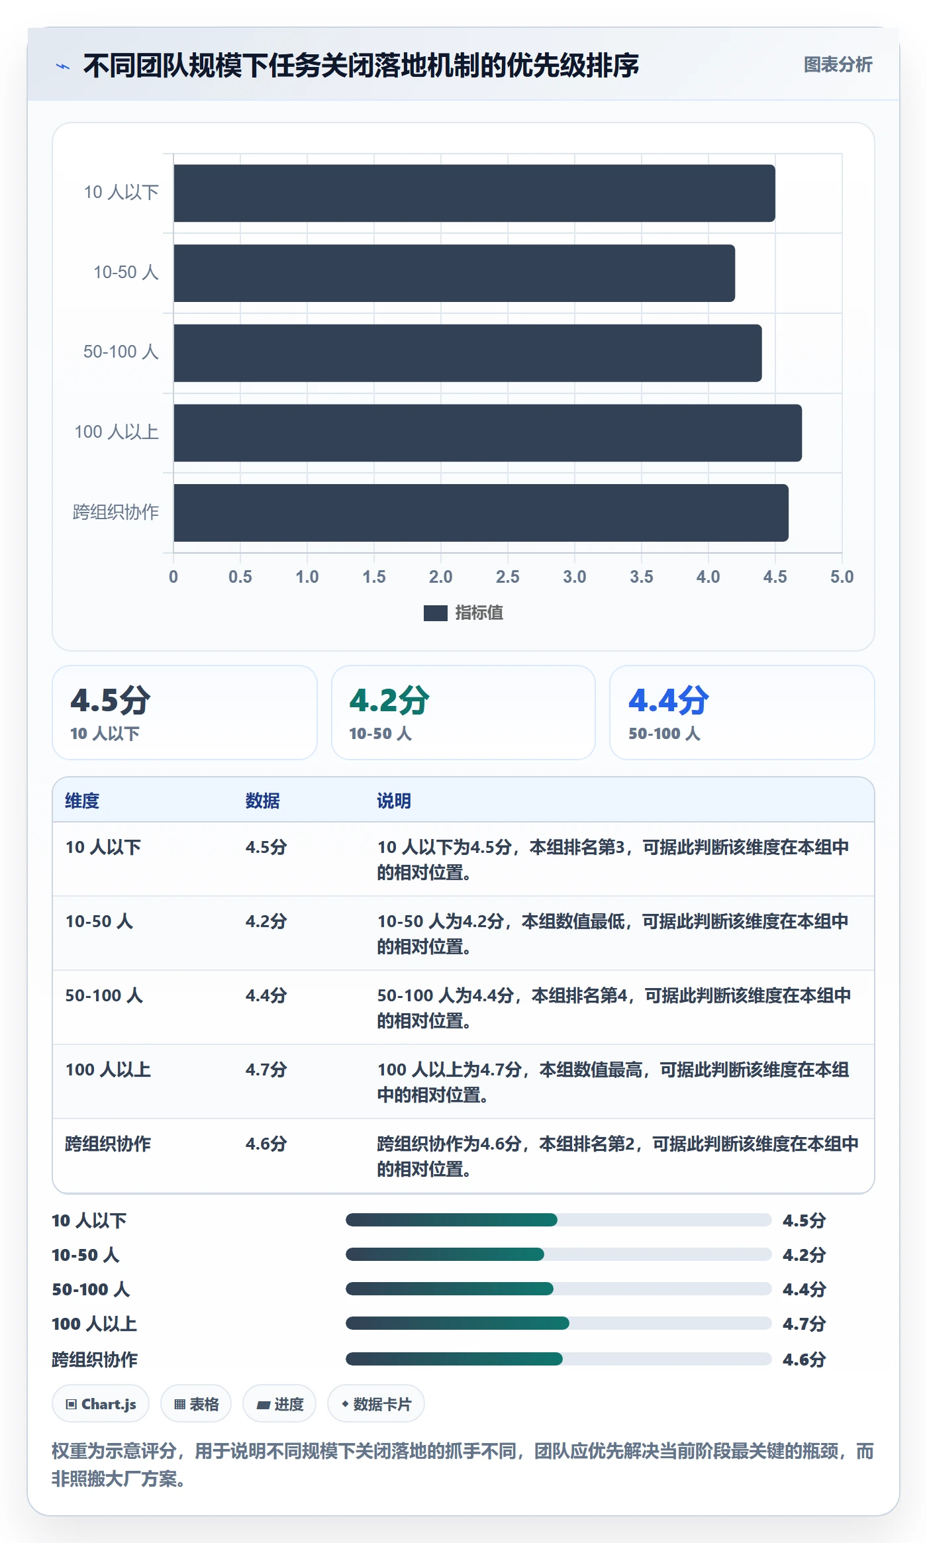Click the 指标值 legend label text
The width and height of the screenshot is (927, 1543).
pos(479,613)
